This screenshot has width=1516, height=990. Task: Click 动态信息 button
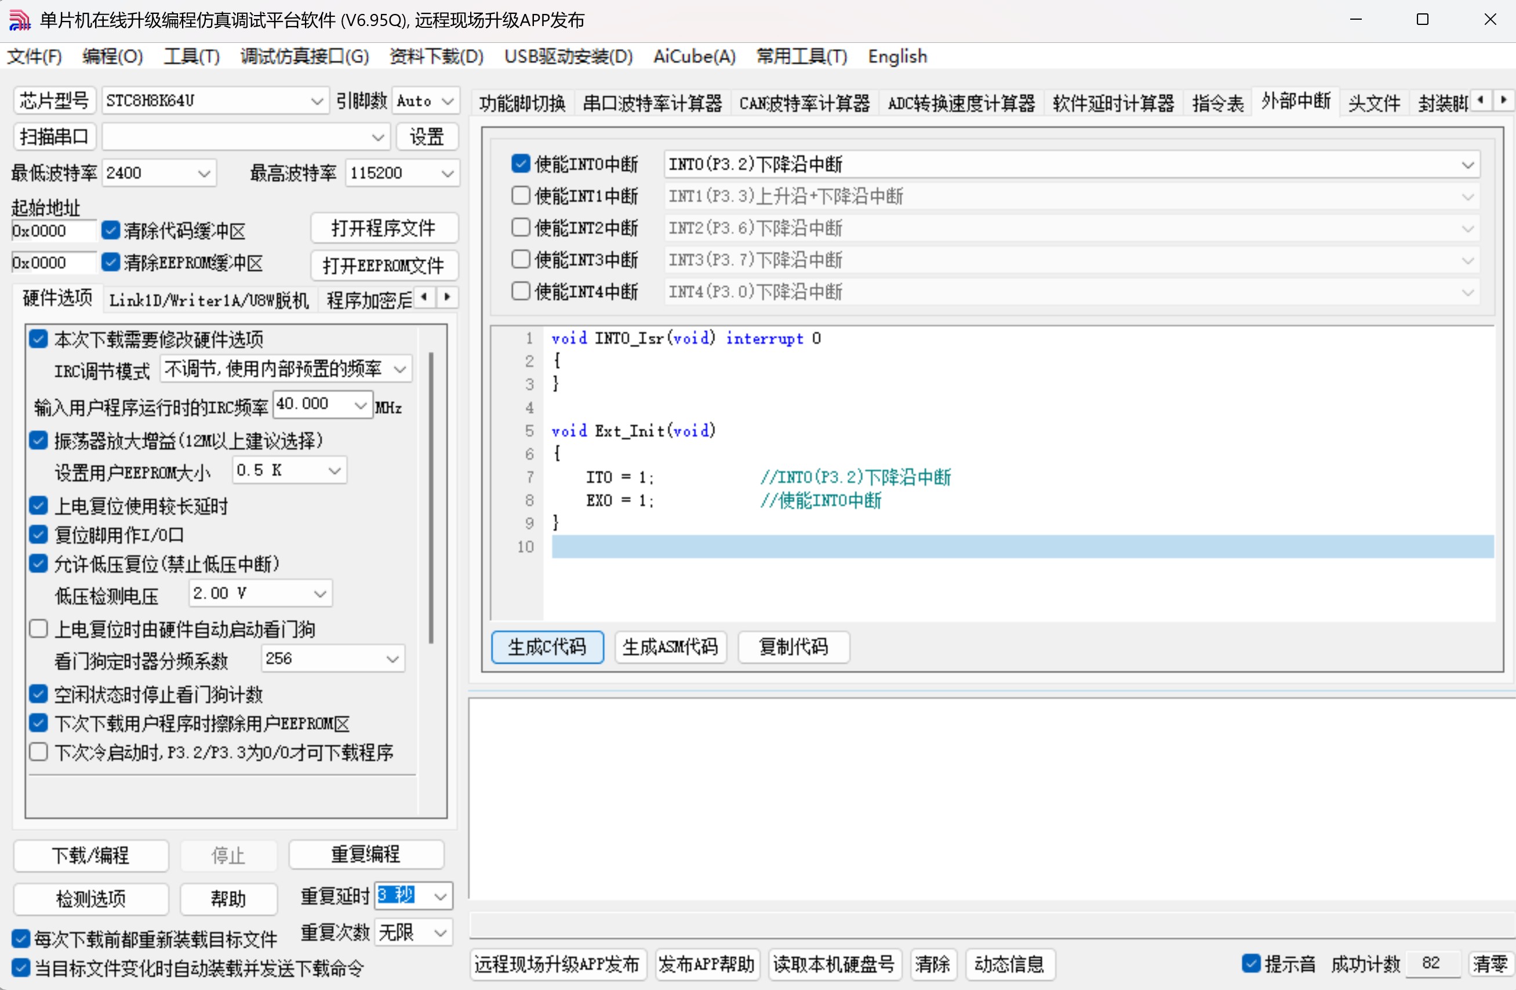(x=1010, y=964)
